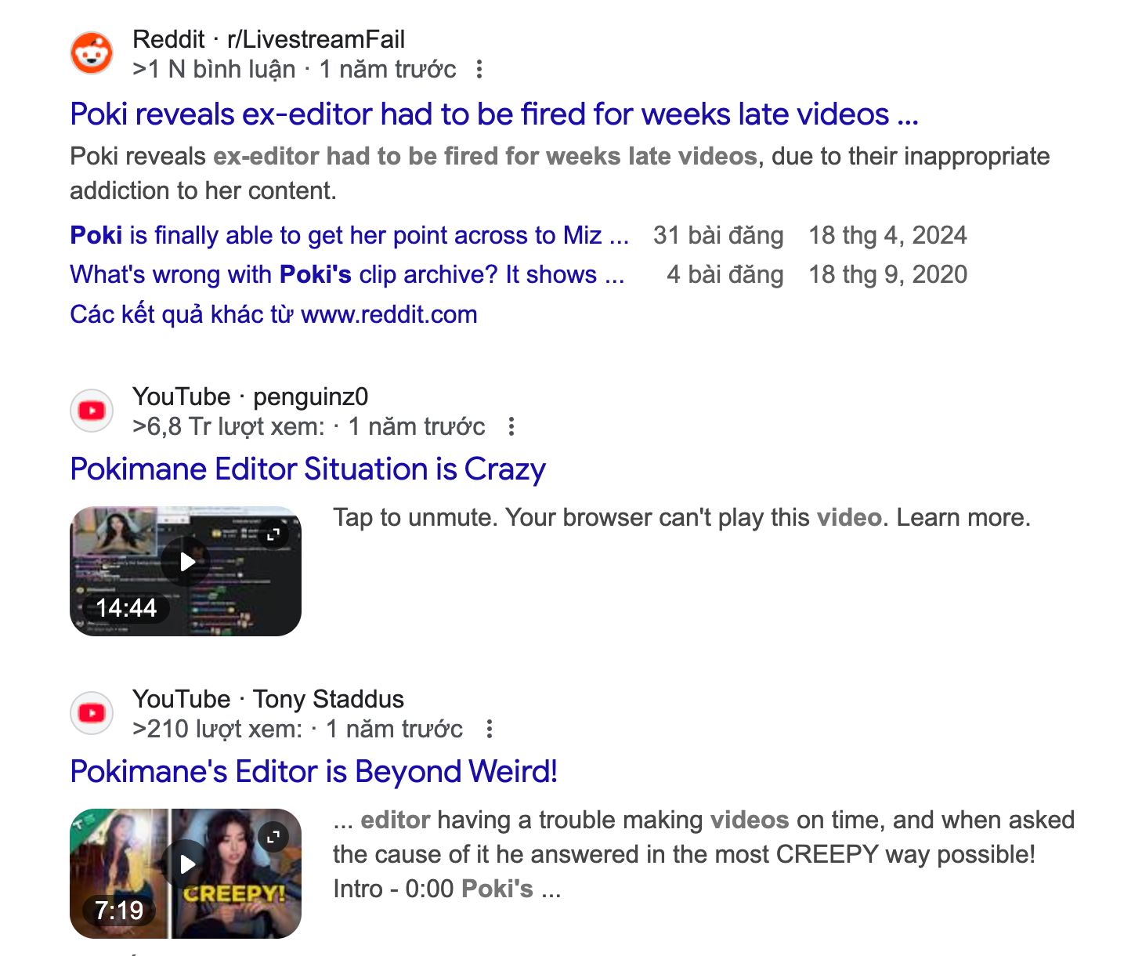Click the '4 bài đăng' post count

[725, 274]
